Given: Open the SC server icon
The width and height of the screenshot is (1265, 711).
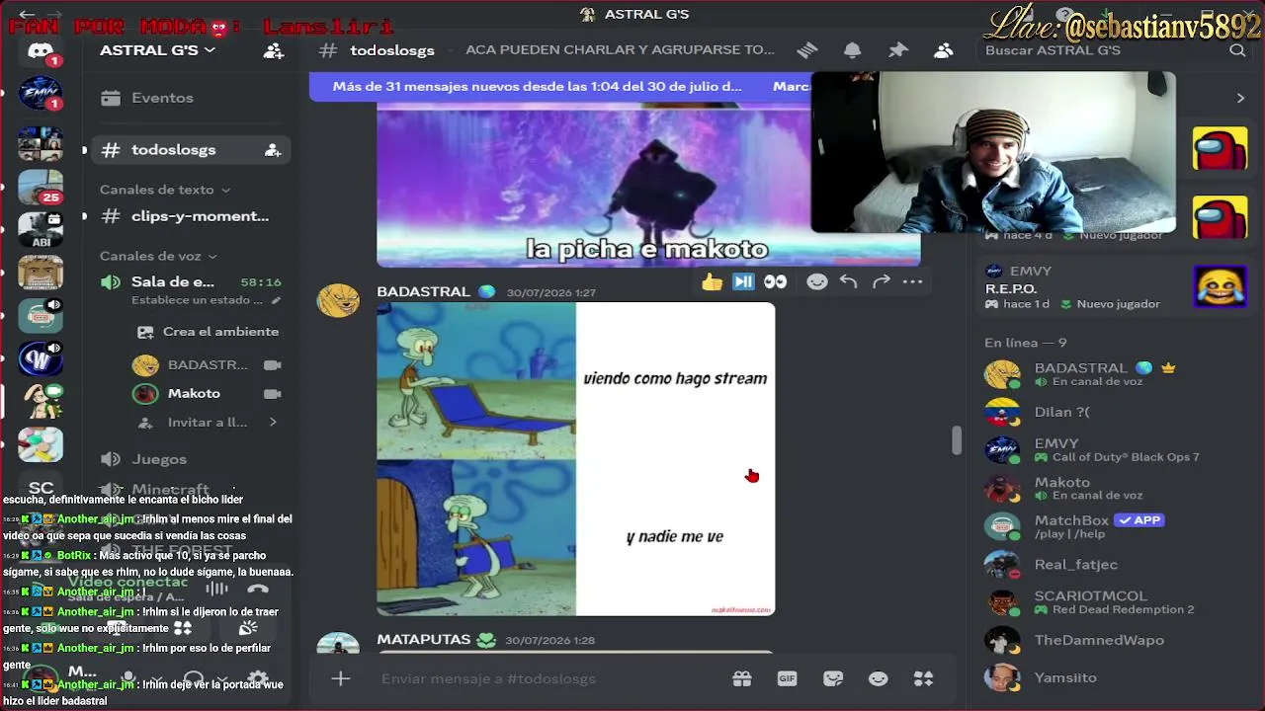Looking at the screenshot, I should tap(41, 487).
